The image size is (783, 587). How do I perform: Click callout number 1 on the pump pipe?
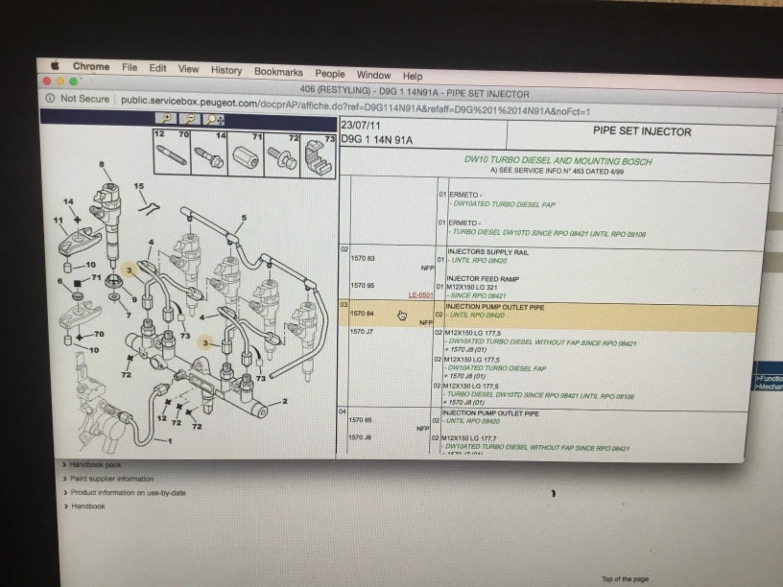coord(170,441)
